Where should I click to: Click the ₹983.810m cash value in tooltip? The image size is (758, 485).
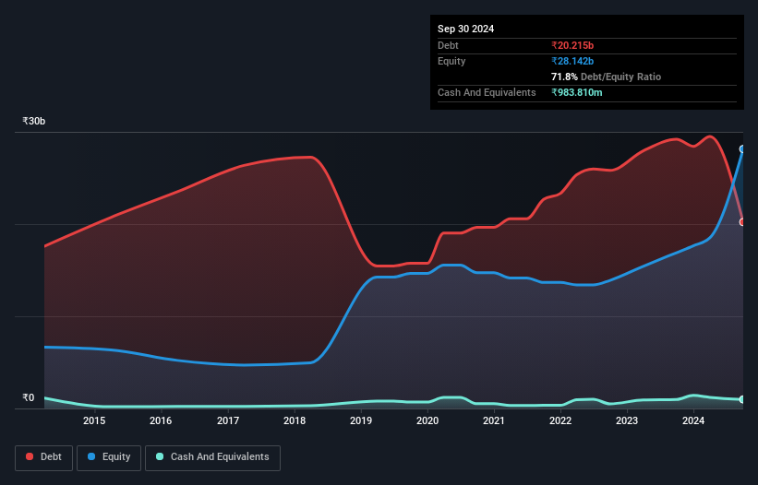click(577, 92)
